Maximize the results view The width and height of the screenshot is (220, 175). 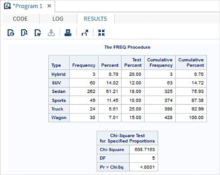pos(101,33)
